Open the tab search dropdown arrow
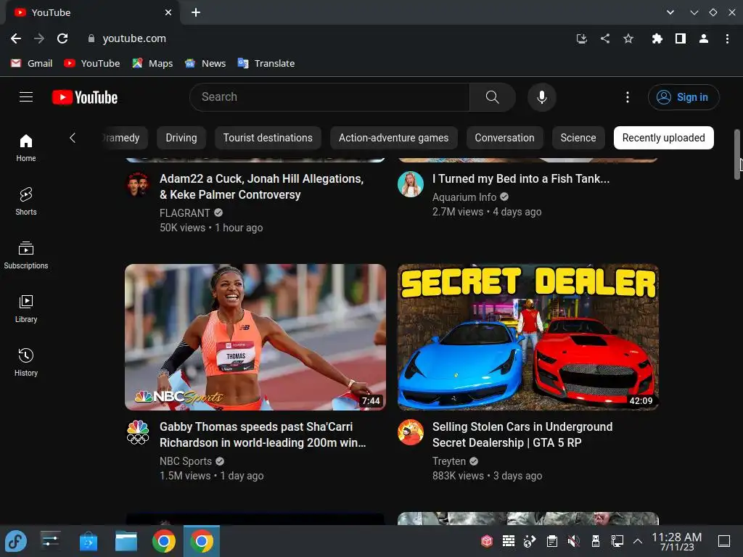 pos(670,12)
